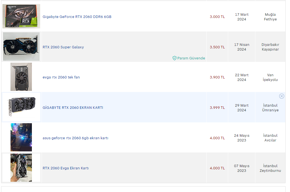The width and height of the screenshot is (290, 192).
Task: Open RTX 2060 Evga Ekran Kartı listing
Action: click(x=66, y=168)
